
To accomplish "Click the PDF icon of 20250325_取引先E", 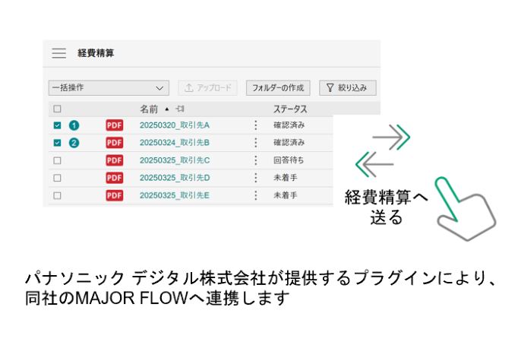I will coord(114,195).
